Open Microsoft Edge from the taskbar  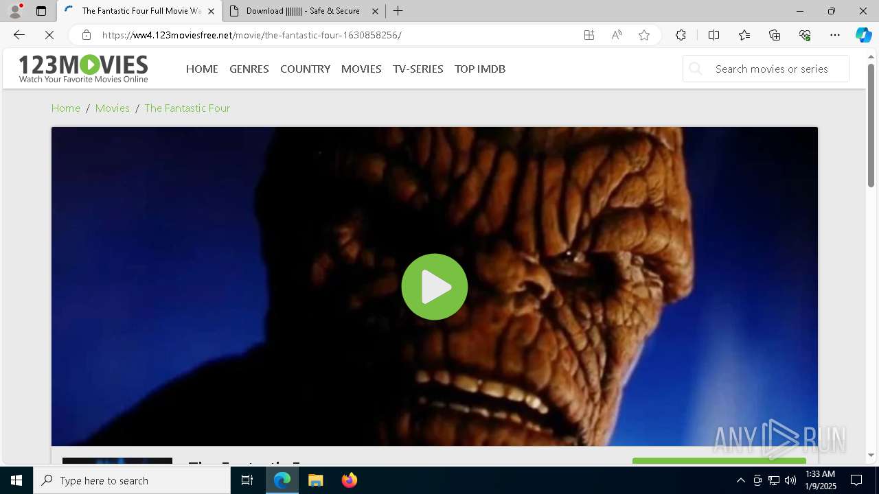pos(282,480)
